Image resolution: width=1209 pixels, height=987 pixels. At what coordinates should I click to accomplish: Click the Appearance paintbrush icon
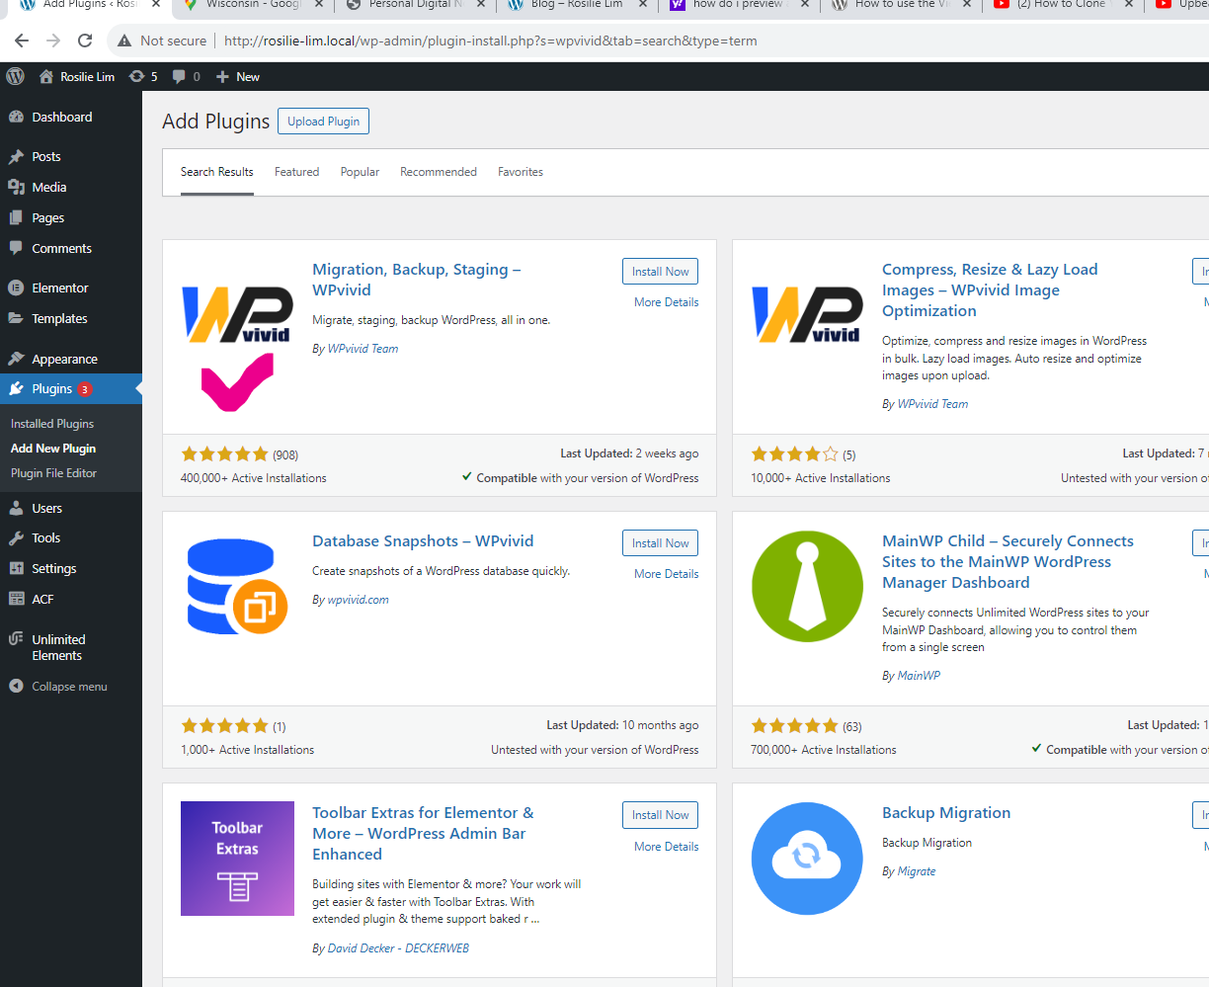16,359
